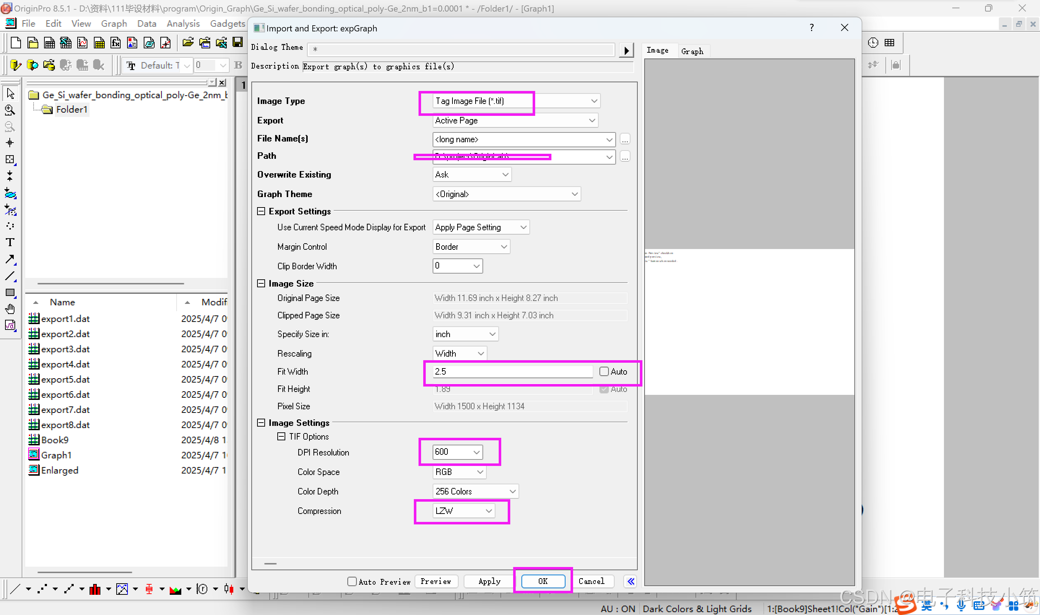This screenshot has height=615, width=1040.
Task: Collapse the TIF Options group
Action: (x=281, y=436)
